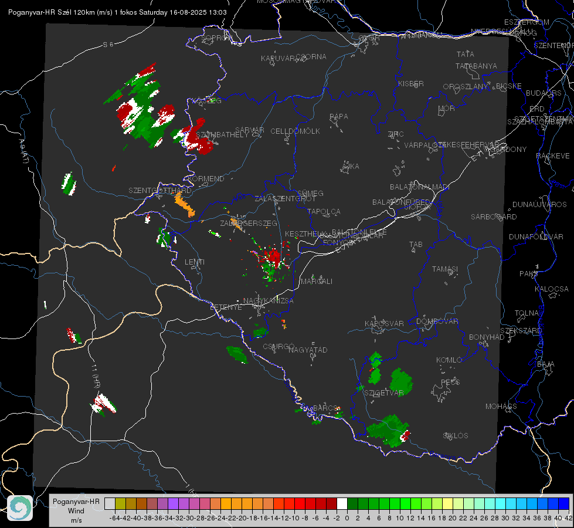This screenshot has width=574, height=528.
Task: Click the teal spiral logo icon
Action: click(x=20, y=508)
